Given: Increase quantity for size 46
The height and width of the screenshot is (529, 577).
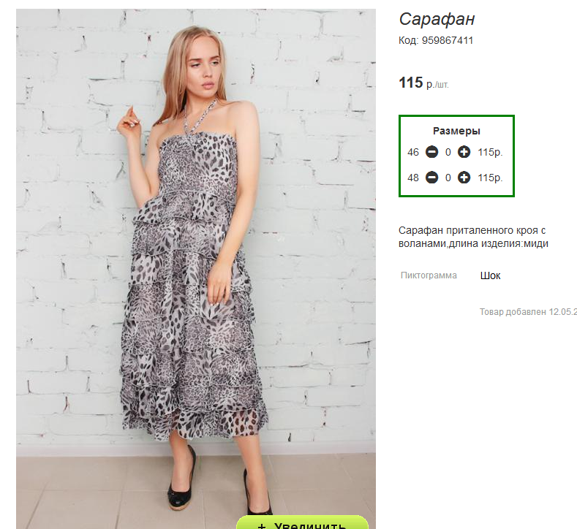Looking at the screenshot, I should [464, 153].
